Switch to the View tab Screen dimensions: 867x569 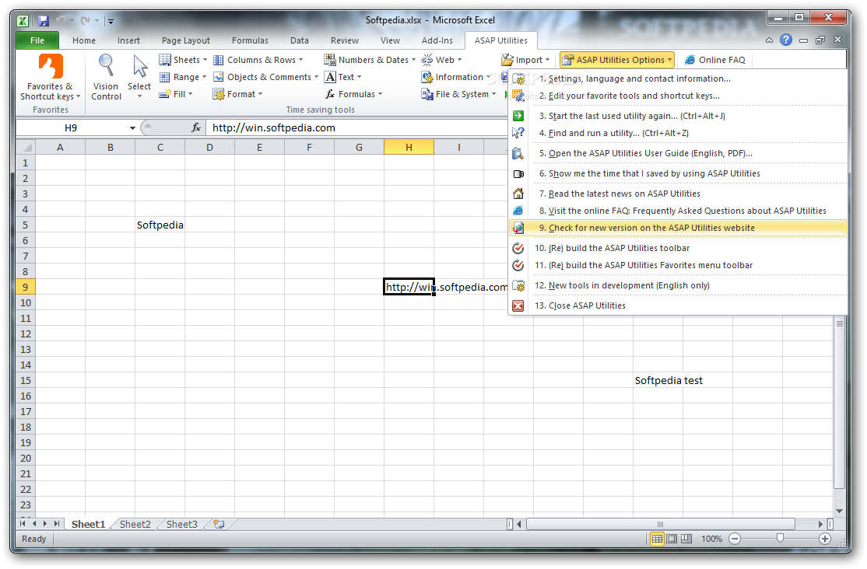tap(390, 40)
